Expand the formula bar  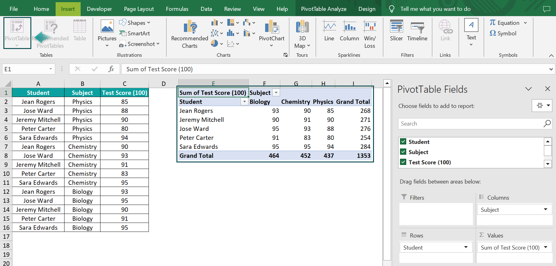[551, 69]
